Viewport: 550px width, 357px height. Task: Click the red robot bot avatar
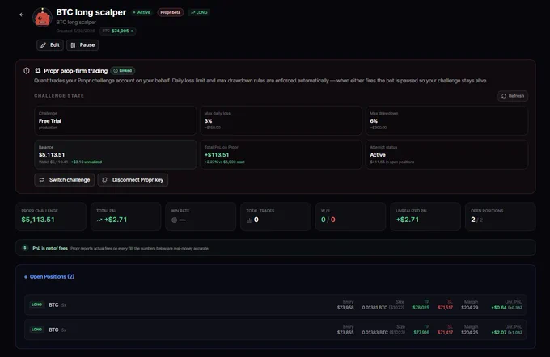click(x=42, y=17)
